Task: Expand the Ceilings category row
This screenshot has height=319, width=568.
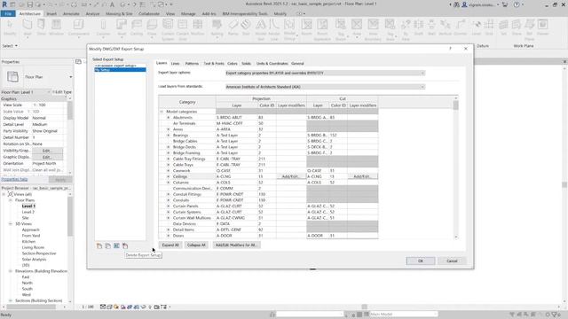Action: pos(168,176)
